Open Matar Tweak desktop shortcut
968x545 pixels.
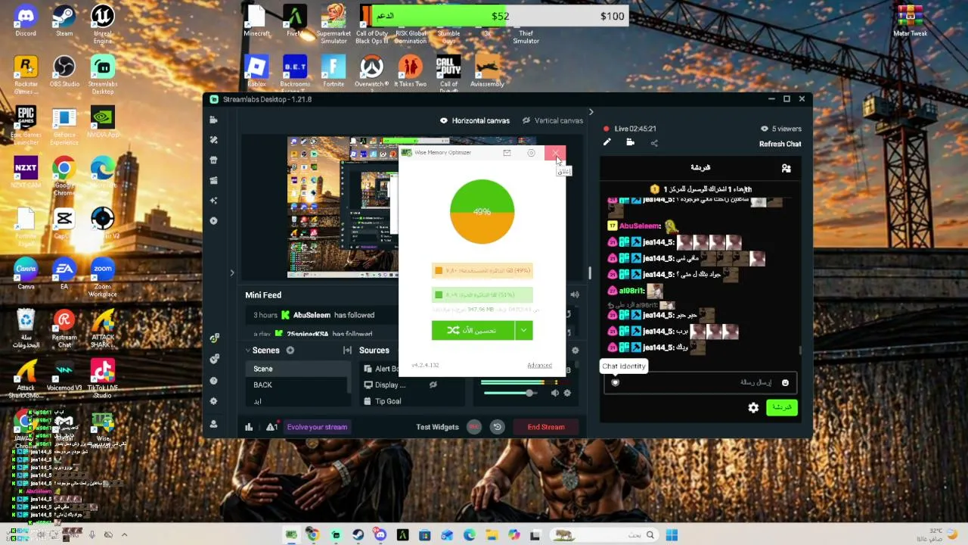point(911,21)
